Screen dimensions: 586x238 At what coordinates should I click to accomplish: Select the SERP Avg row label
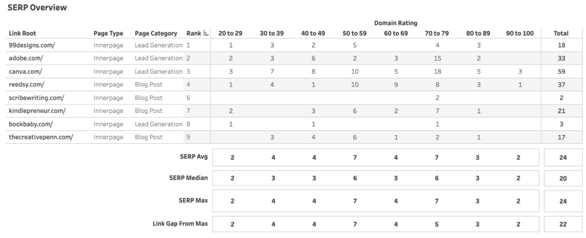[x=193, y=157]
